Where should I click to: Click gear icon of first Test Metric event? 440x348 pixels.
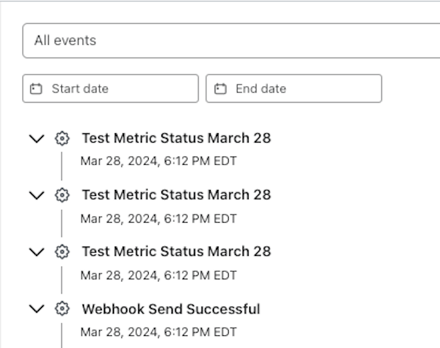62,138
